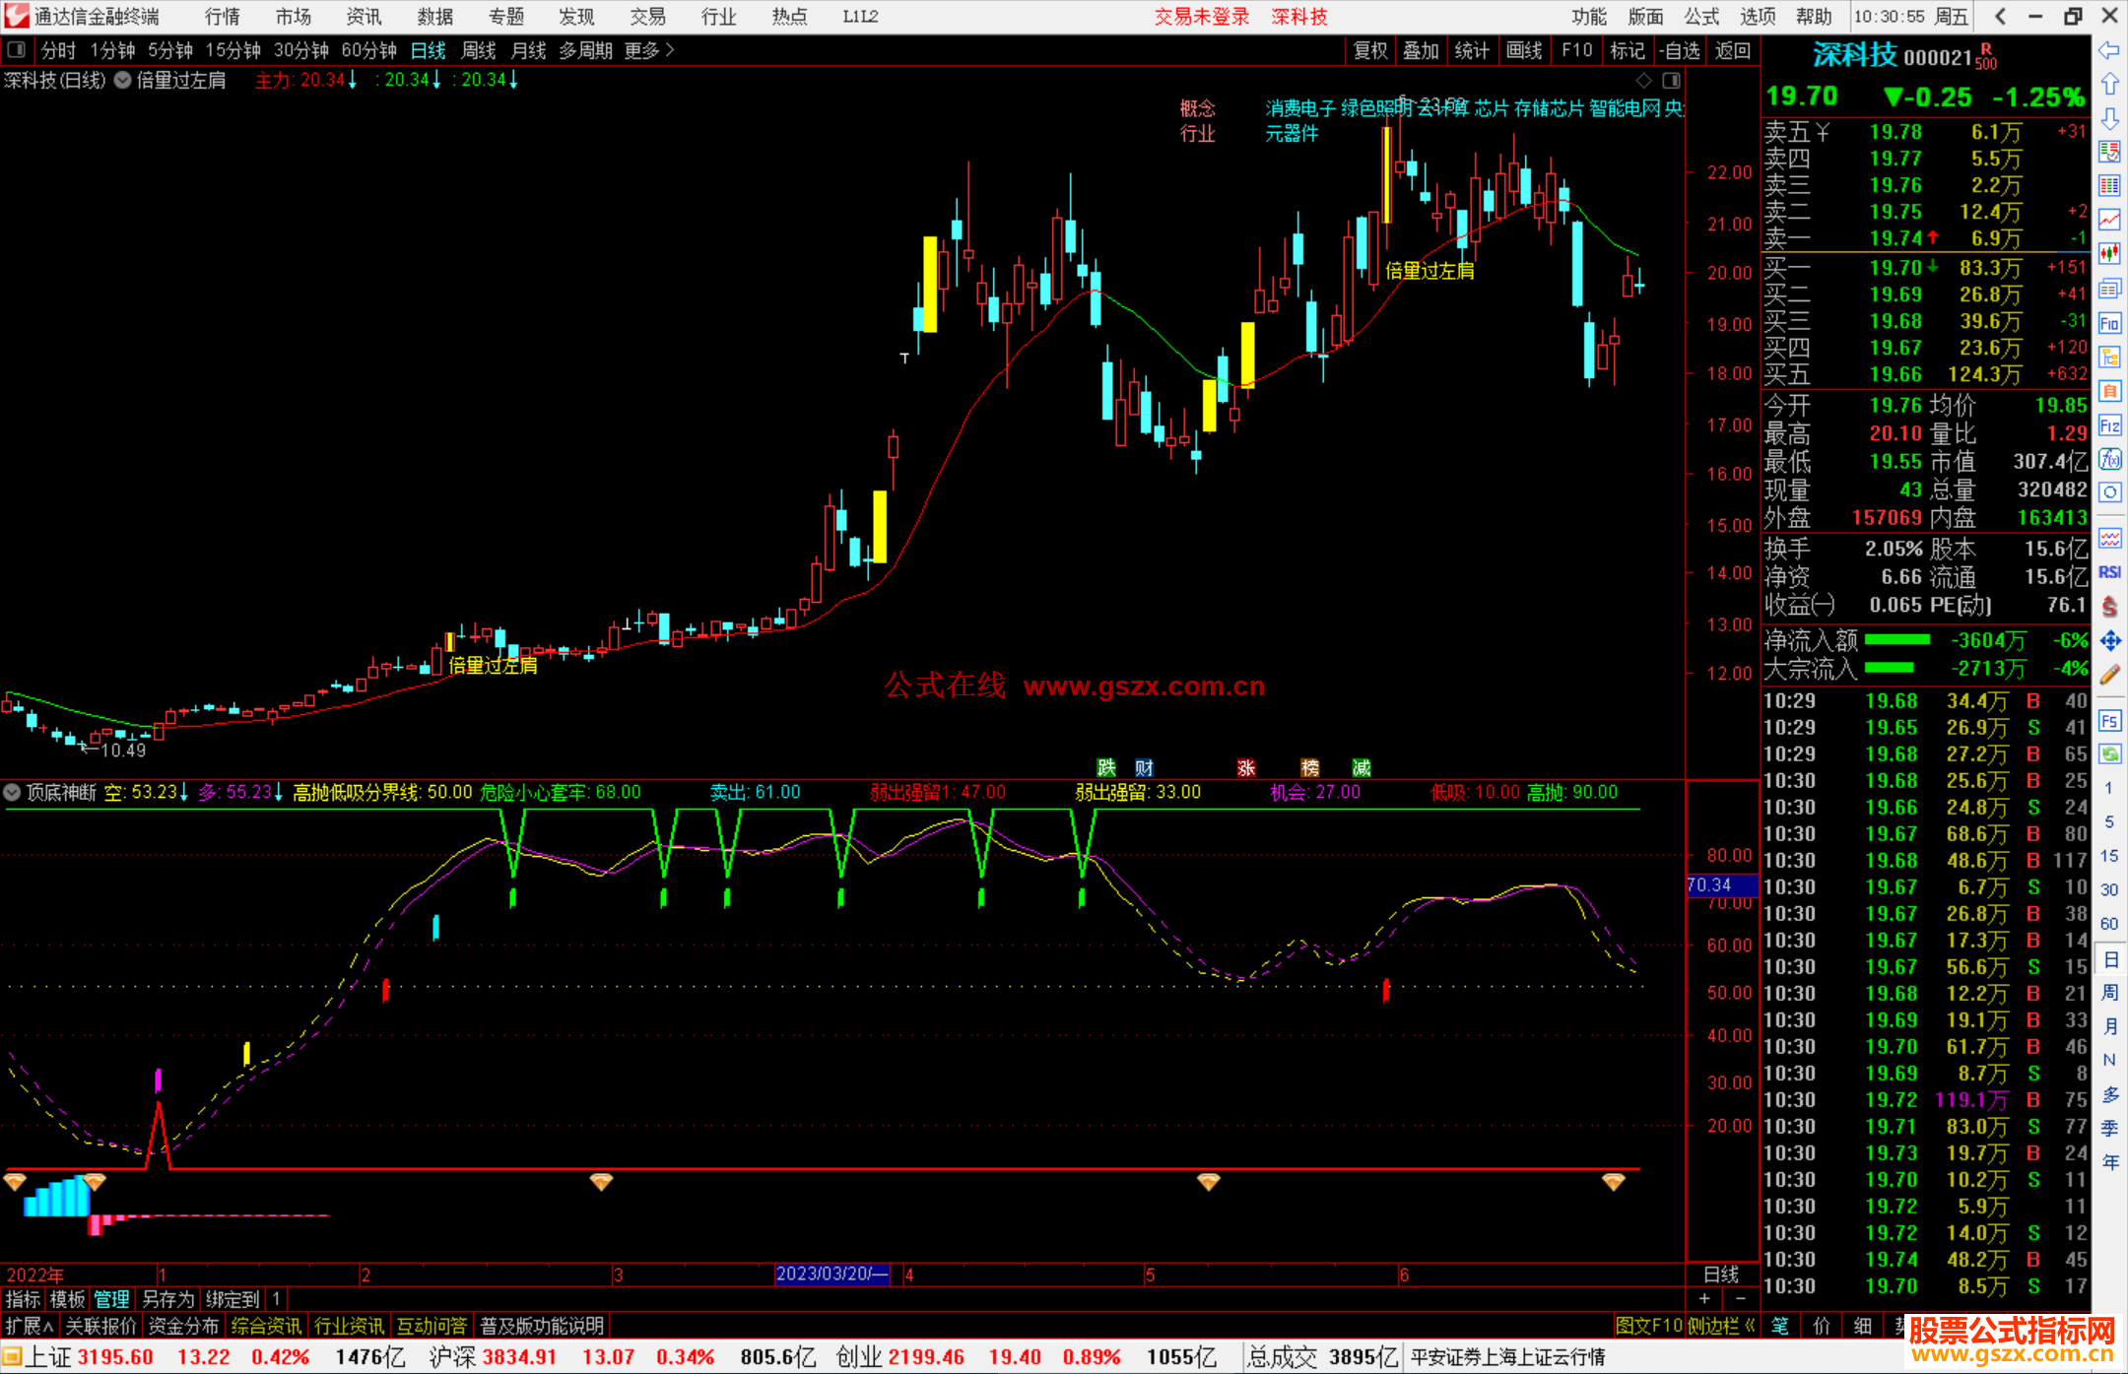This screenshot has width=2128, height=1374.
Task: Click the F10 icon in right sidebar
Action: click(2109, 324)
